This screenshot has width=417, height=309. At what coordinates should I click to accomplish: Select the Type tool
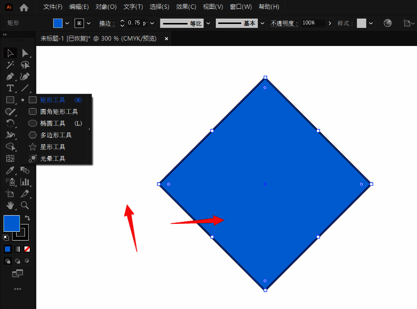tap(10, 88)
